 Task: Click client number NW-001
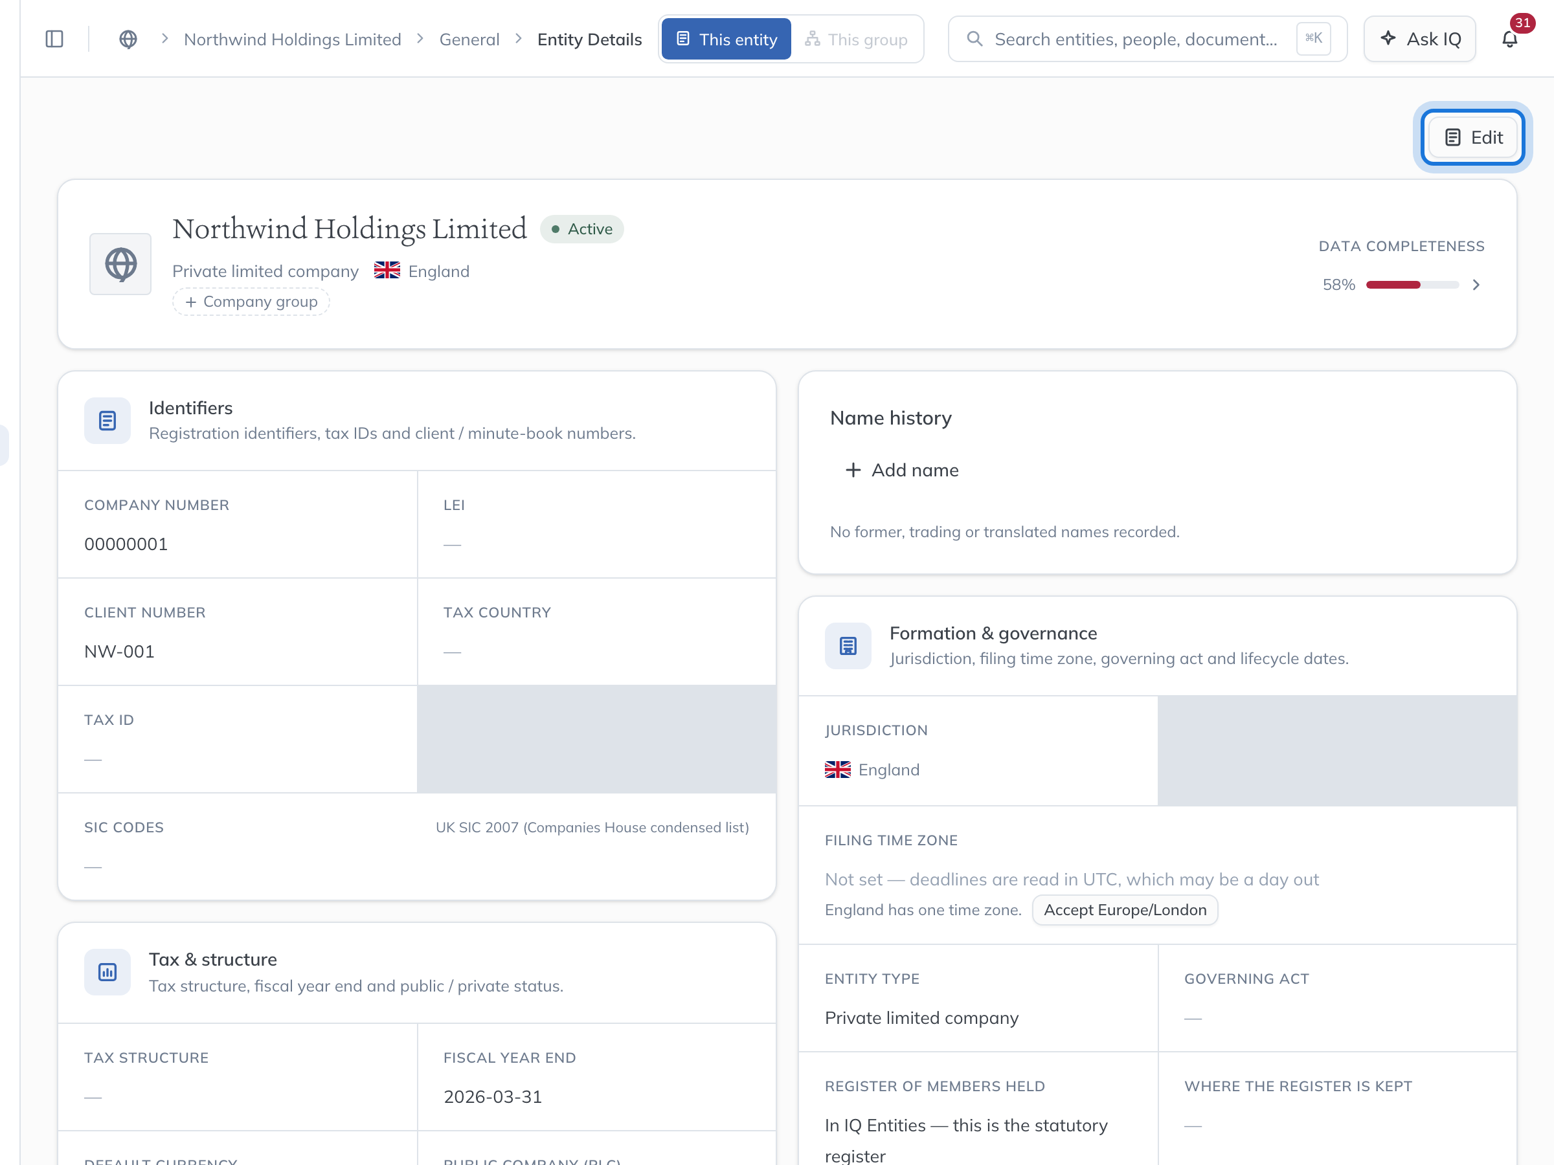coord(119,652)
